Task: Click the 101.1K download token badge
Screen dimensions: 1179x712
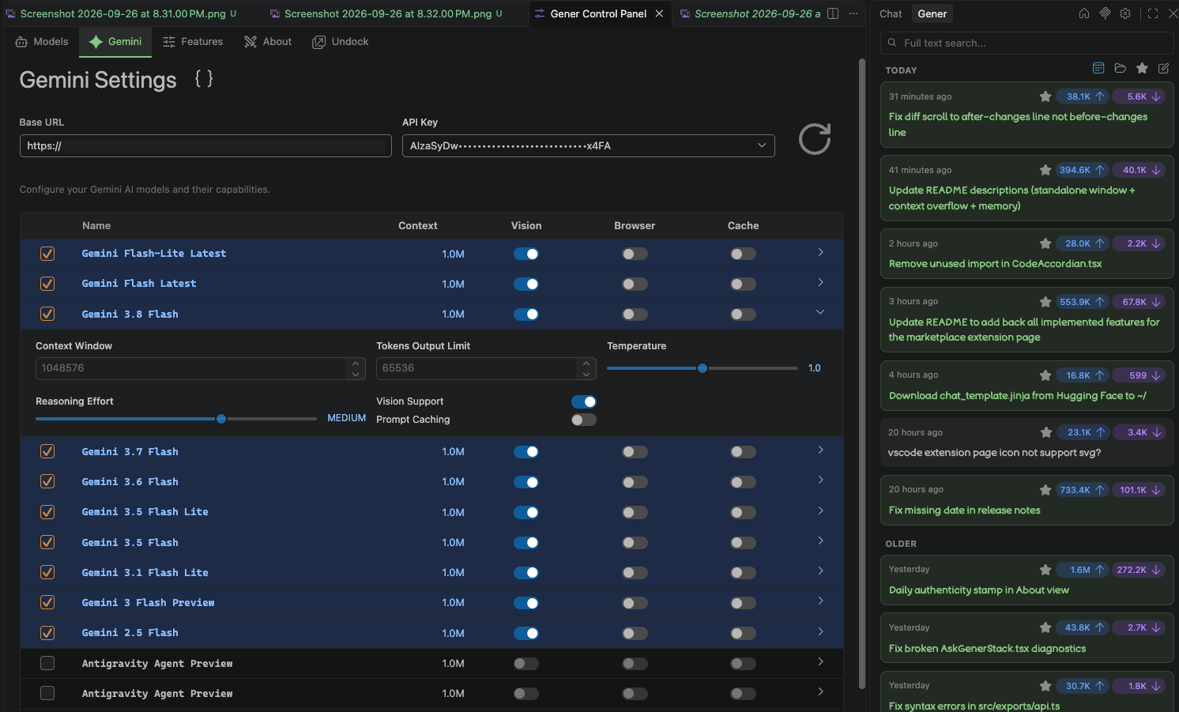Action: click(1139, 490)
